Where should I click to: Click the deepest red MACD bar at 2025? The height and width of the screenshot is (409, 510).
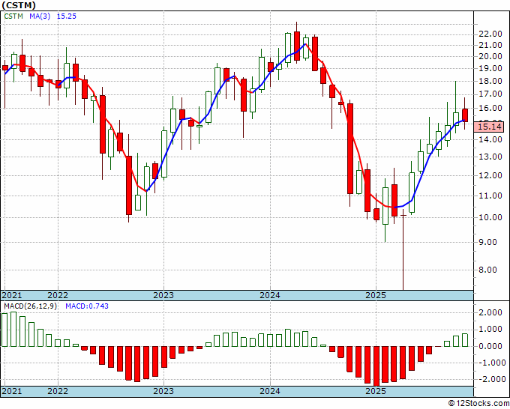[376, 366]
